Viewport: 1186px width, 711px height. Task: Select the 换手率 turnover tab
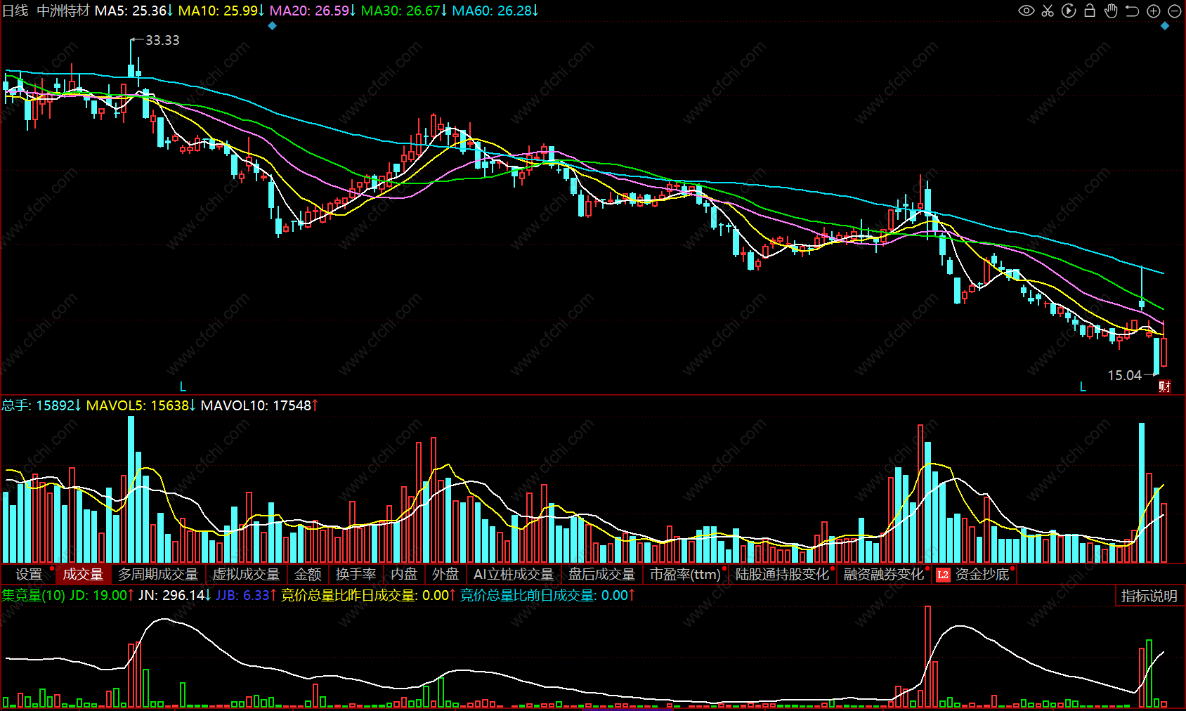point(356,575)
